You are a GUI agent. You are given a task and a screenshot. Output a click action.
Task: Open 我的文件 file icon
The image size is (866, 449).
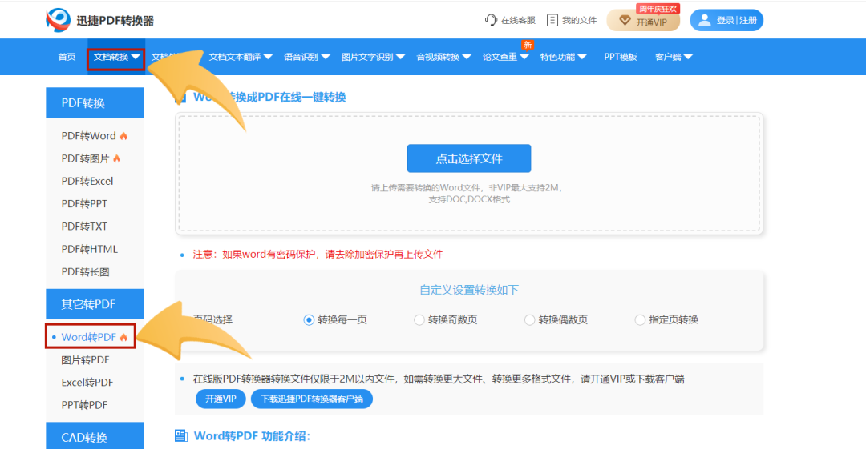(x=552, y=20)
